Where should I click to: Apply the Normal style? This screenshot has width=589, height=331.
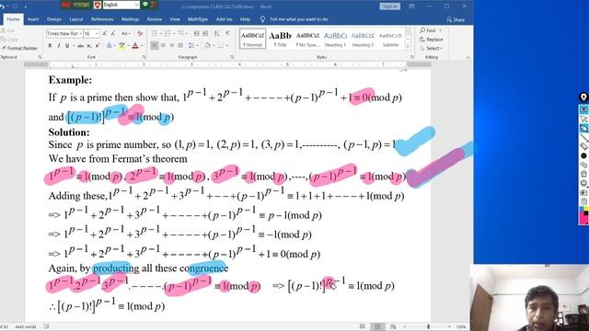click(252, 39)
